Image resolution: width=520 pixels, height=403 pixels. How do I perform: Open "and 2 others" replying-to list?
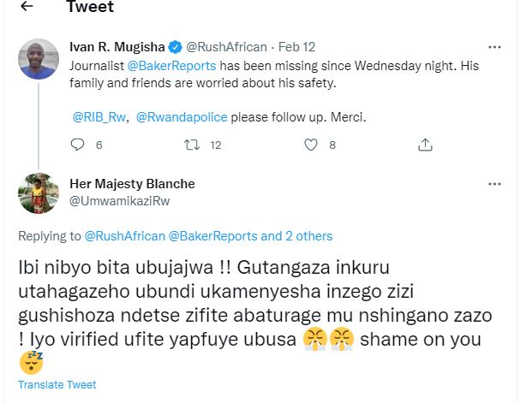[x=296, y=235]
